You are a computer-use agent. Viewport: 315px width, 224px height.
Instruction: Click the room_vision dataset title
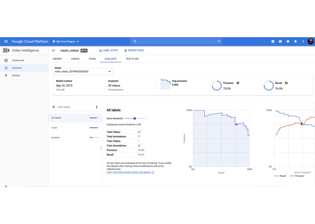(69, 51)
